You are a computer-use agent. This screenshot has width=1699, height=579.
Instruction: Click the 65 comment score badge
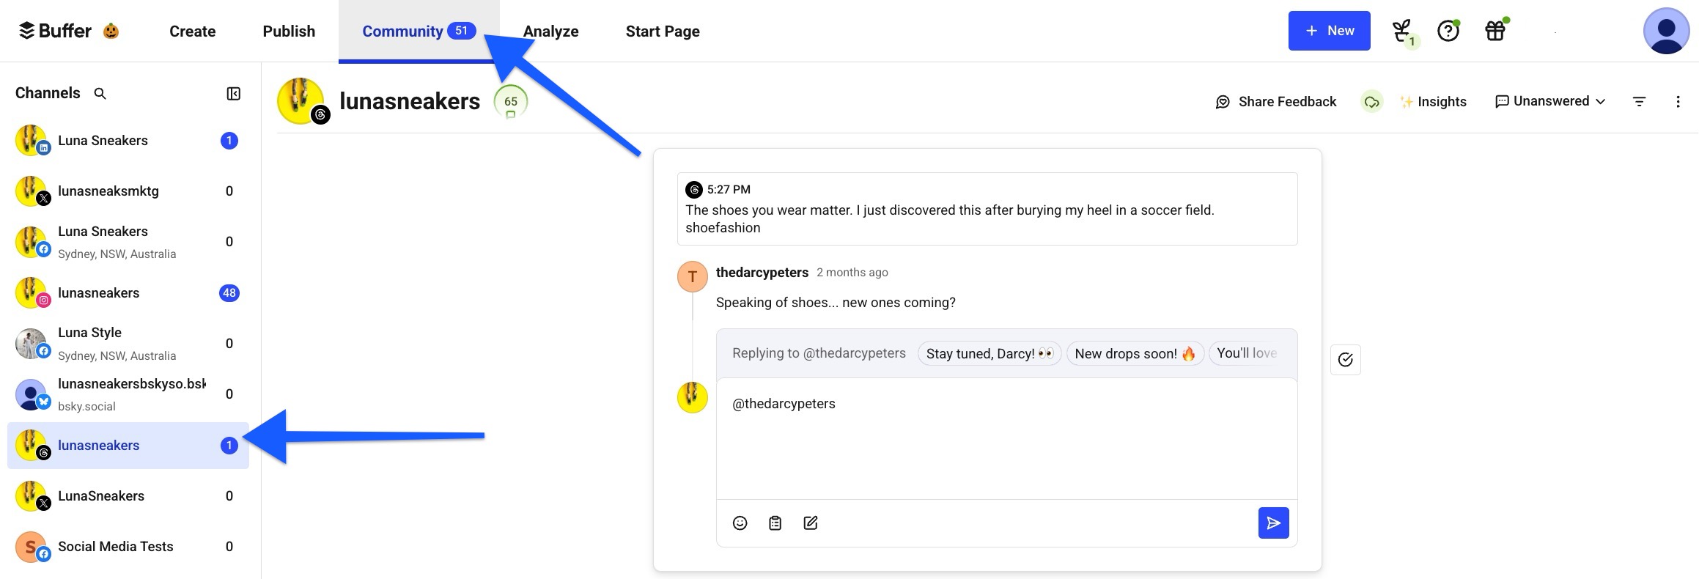tap(511, 102)
